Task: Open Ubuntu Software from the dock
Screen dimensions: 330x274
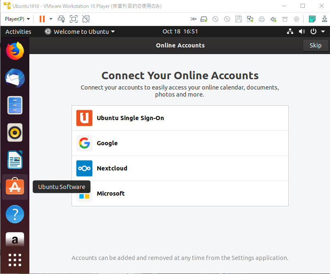Action: 15,187
